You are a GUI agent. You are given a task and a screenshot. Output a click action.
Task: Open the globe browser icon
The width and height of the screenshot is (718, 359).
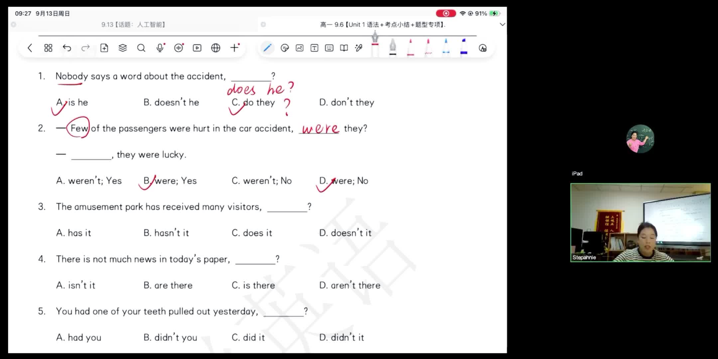point(216,48)
